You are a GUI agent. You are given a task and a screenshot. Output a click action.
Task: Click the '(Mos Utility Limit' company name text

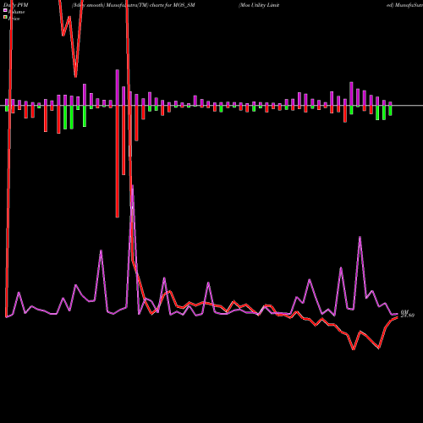259,5
